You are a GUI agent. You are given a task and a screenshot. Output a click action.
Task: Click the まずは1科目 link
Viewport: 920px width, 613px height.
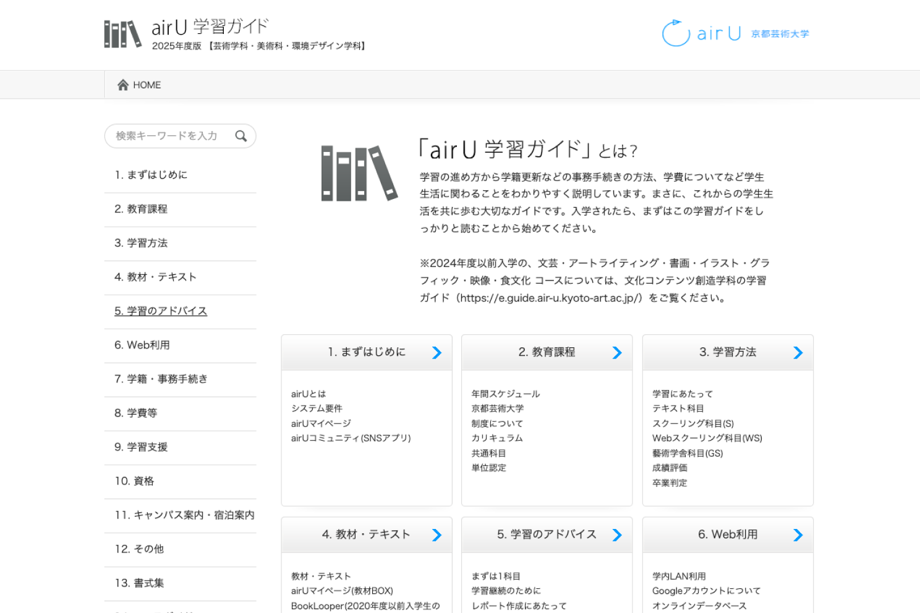(x=496, y=576)
